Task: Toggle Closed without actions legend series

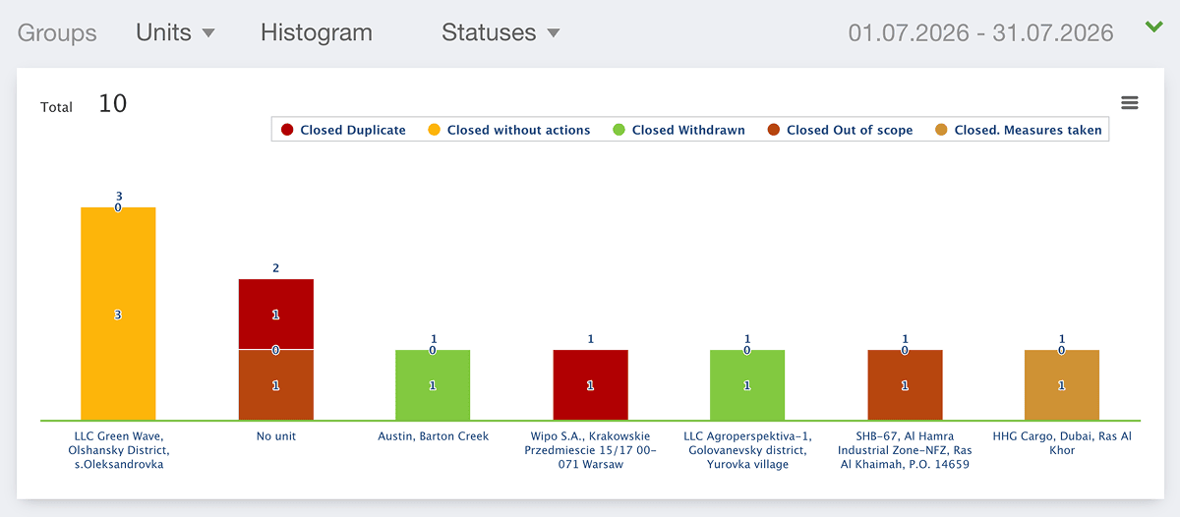Action: [508, 130]
